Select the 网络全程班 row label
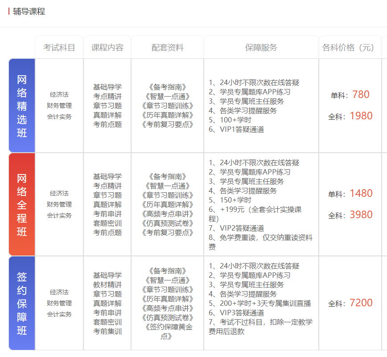The height and width of the screenshot is (357, 387). click(x=21, y=203)
